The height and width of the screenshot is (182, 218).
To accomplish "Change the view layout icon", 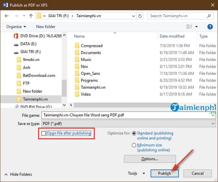I will pos(189,26).
